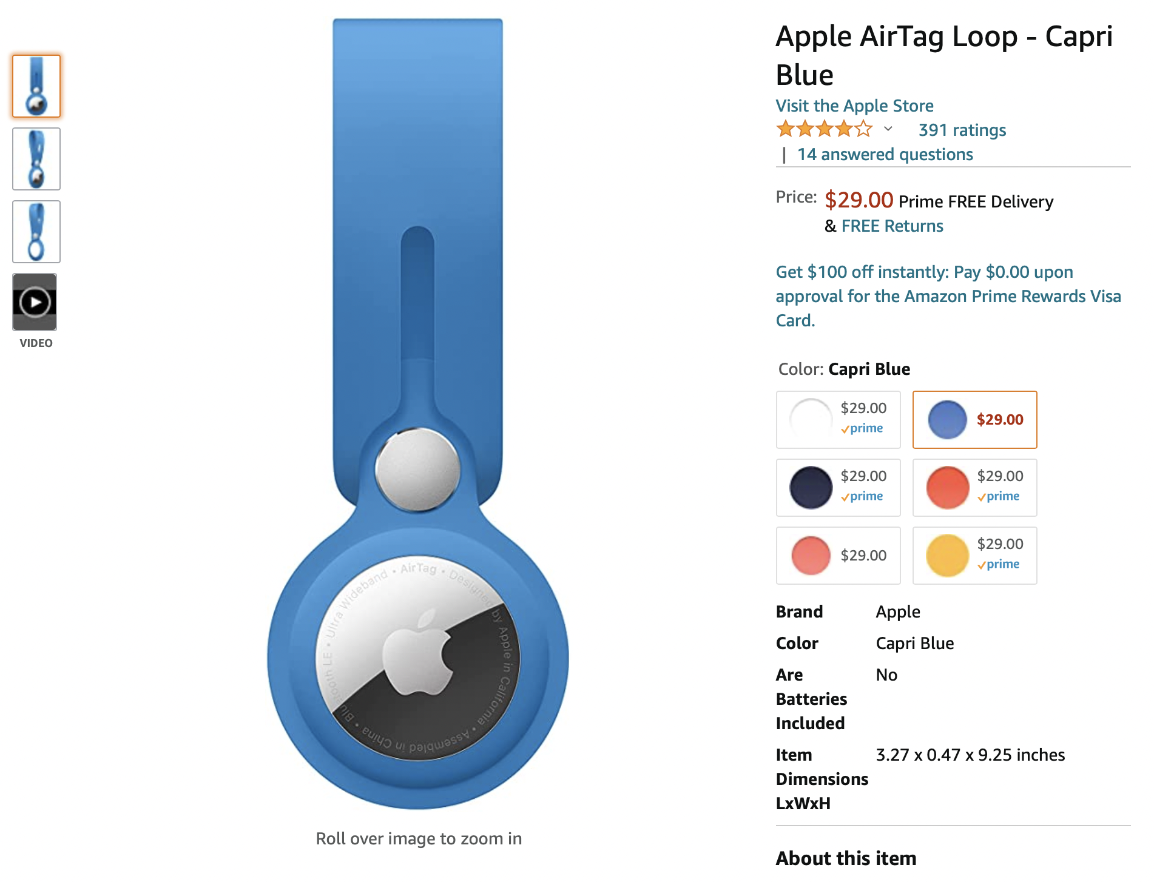This screenshot has height=882, width=1154.
Task: Choose the dark navy color option
Action: 838,488
